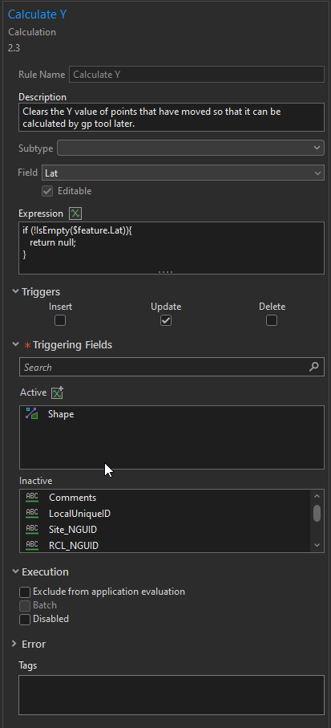Enable the Insert trigger checkbox
This screenshot has height=728, width=331.
click(x=60, y=320)
